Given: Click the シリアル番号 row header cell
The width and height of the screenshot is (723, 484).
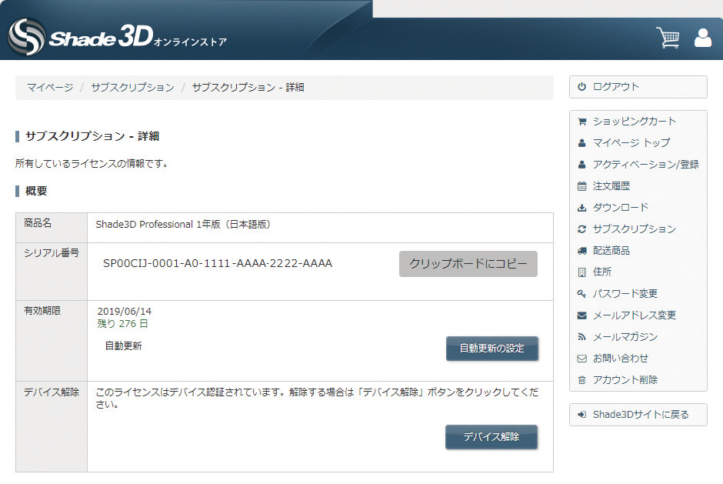Looking at the screenshot, I should point(52,272).
